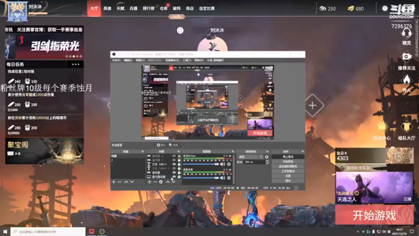
Task: Open red app icon on taskbar
Action: point(91,231)
